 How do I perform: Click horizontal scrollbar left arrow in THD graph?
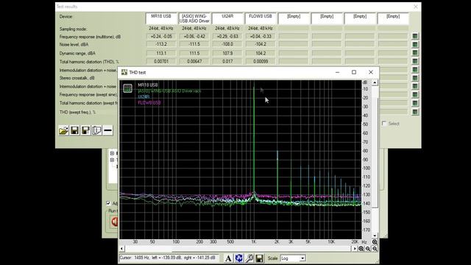point(121,249)
